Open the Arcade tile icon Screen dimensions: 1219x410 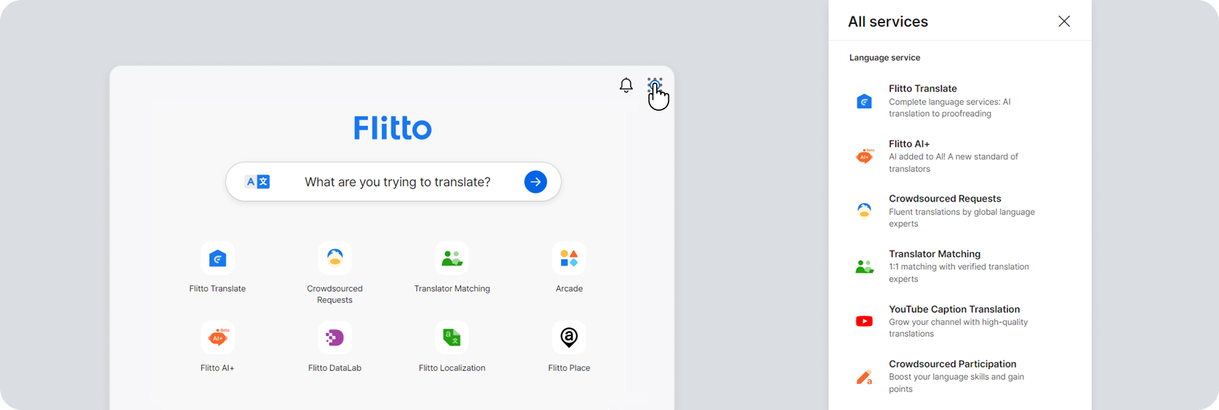pos(569,258)
